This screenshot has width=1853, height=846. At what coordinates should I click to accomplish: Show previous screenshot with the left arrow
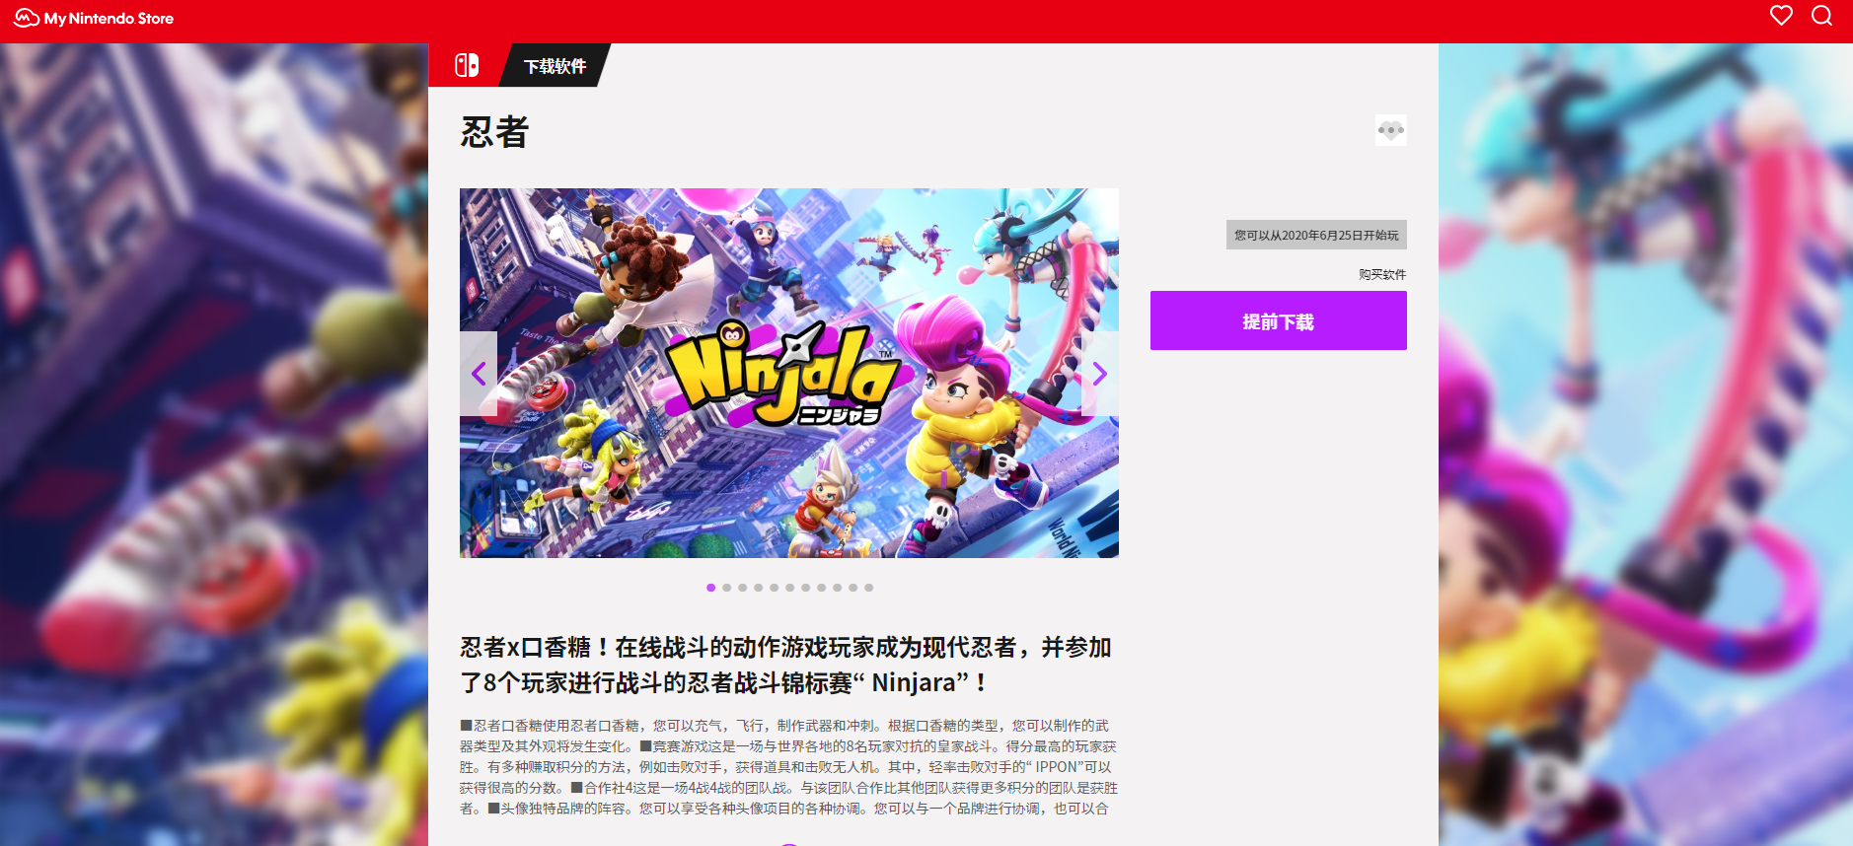click(479, 374)
